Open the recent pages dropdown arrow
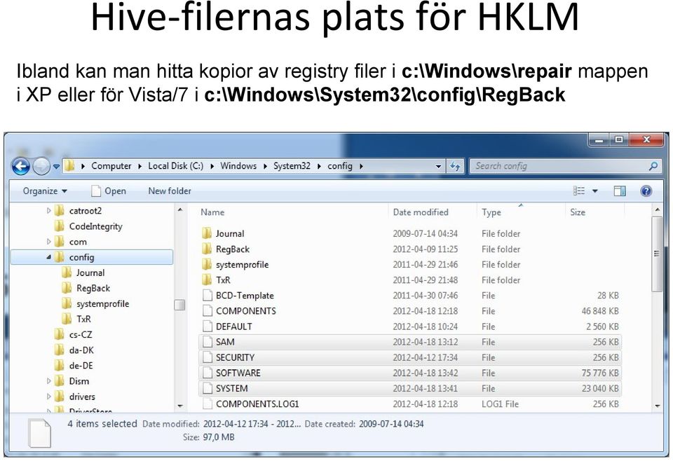 click(x=56, y=167)
